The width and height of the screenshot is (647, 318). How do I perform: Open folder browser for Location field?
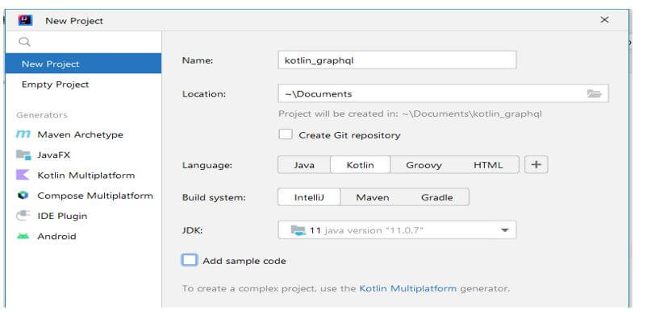click(595, 93)
